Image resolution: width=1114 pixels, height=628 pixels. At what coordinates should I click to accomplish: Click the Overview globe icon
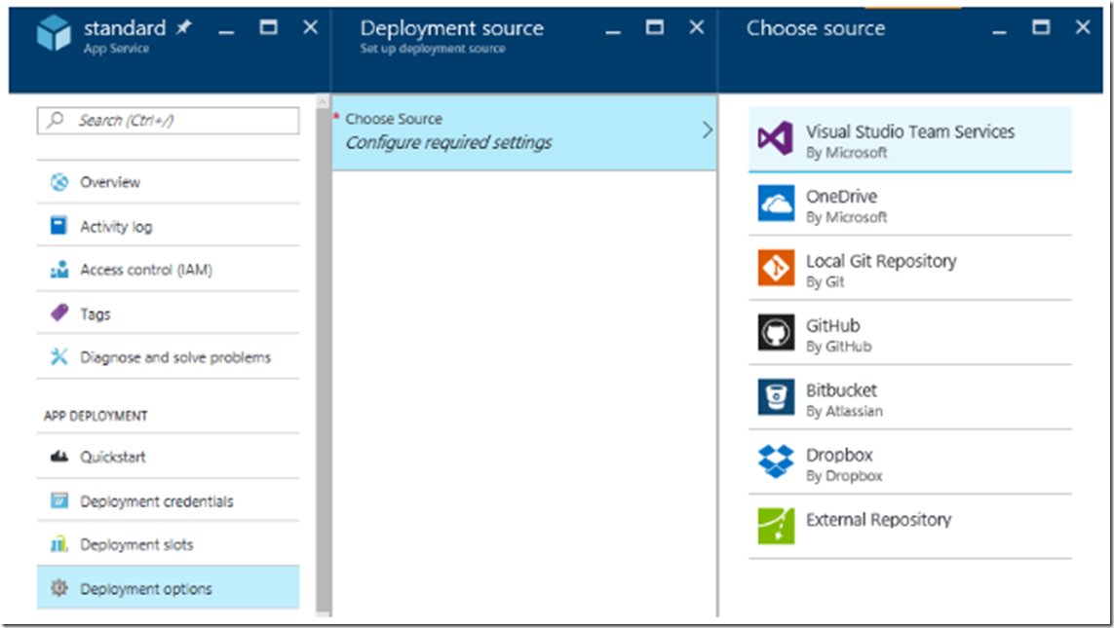tap(59, 182)
